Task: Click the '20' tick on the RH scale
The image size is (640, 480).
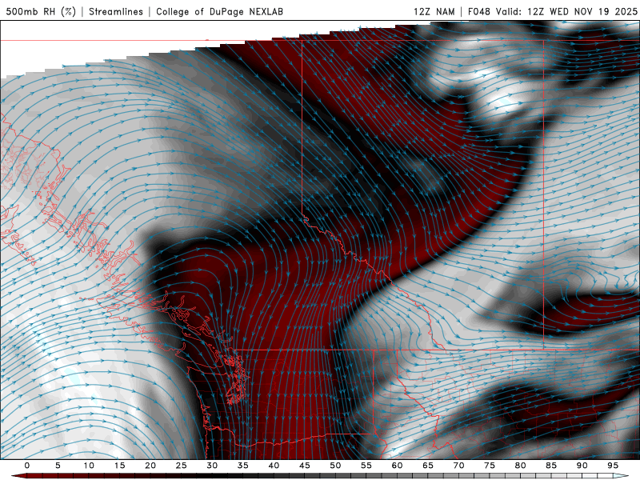Action: pos(150,466)
